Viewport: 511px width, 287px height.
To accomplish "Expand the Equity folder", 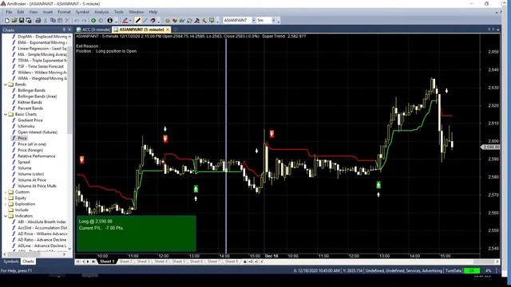I will point(6,198).
